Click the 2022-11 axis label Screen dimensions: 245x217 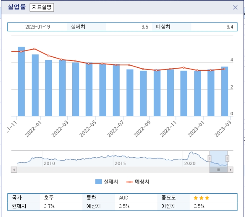168,129
